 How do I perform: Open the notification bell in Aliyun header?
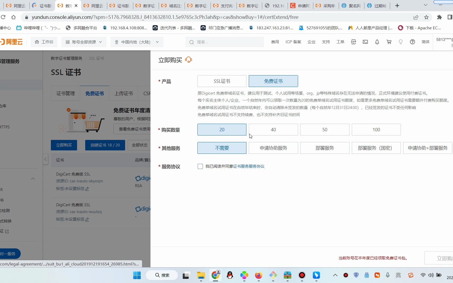377,42
